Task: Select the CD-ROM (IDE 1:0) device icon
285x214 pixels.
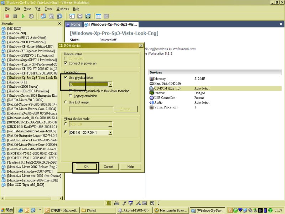Action: (x=151, y=88)
